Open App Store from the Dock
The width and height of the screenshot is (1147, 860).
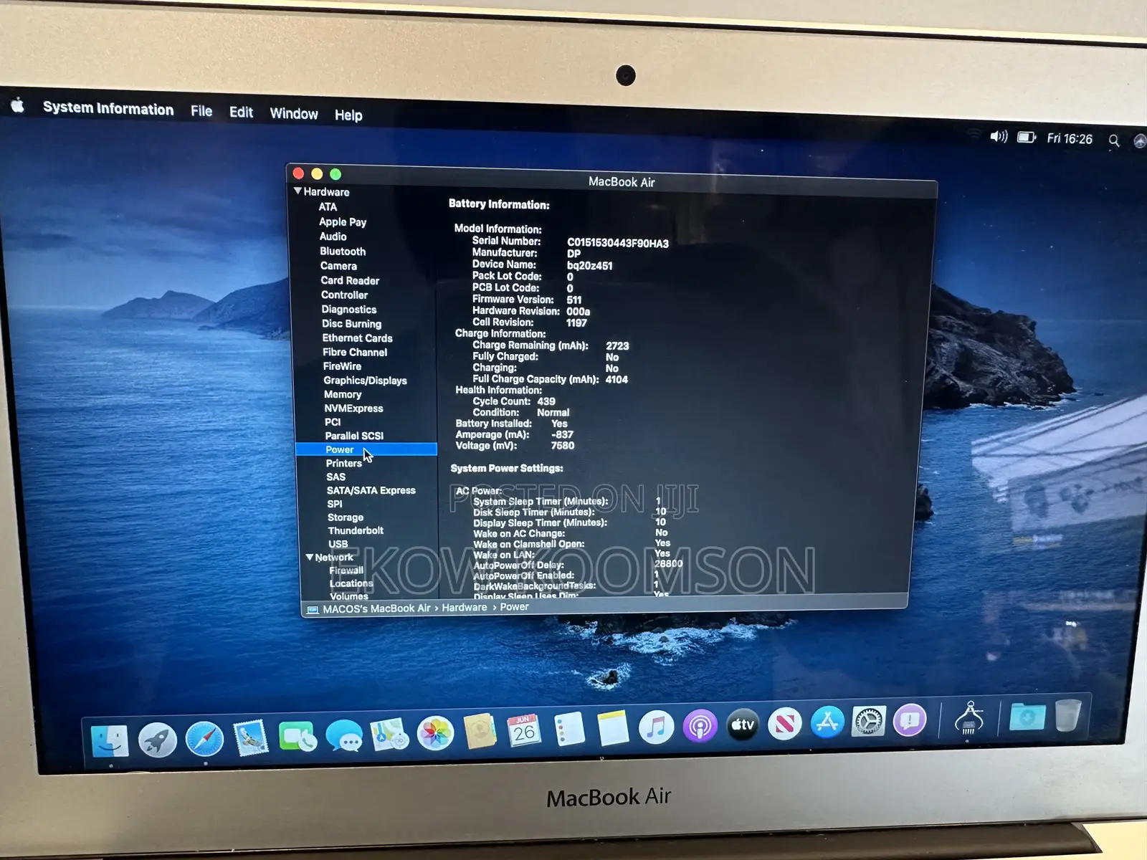click(827, 722)
